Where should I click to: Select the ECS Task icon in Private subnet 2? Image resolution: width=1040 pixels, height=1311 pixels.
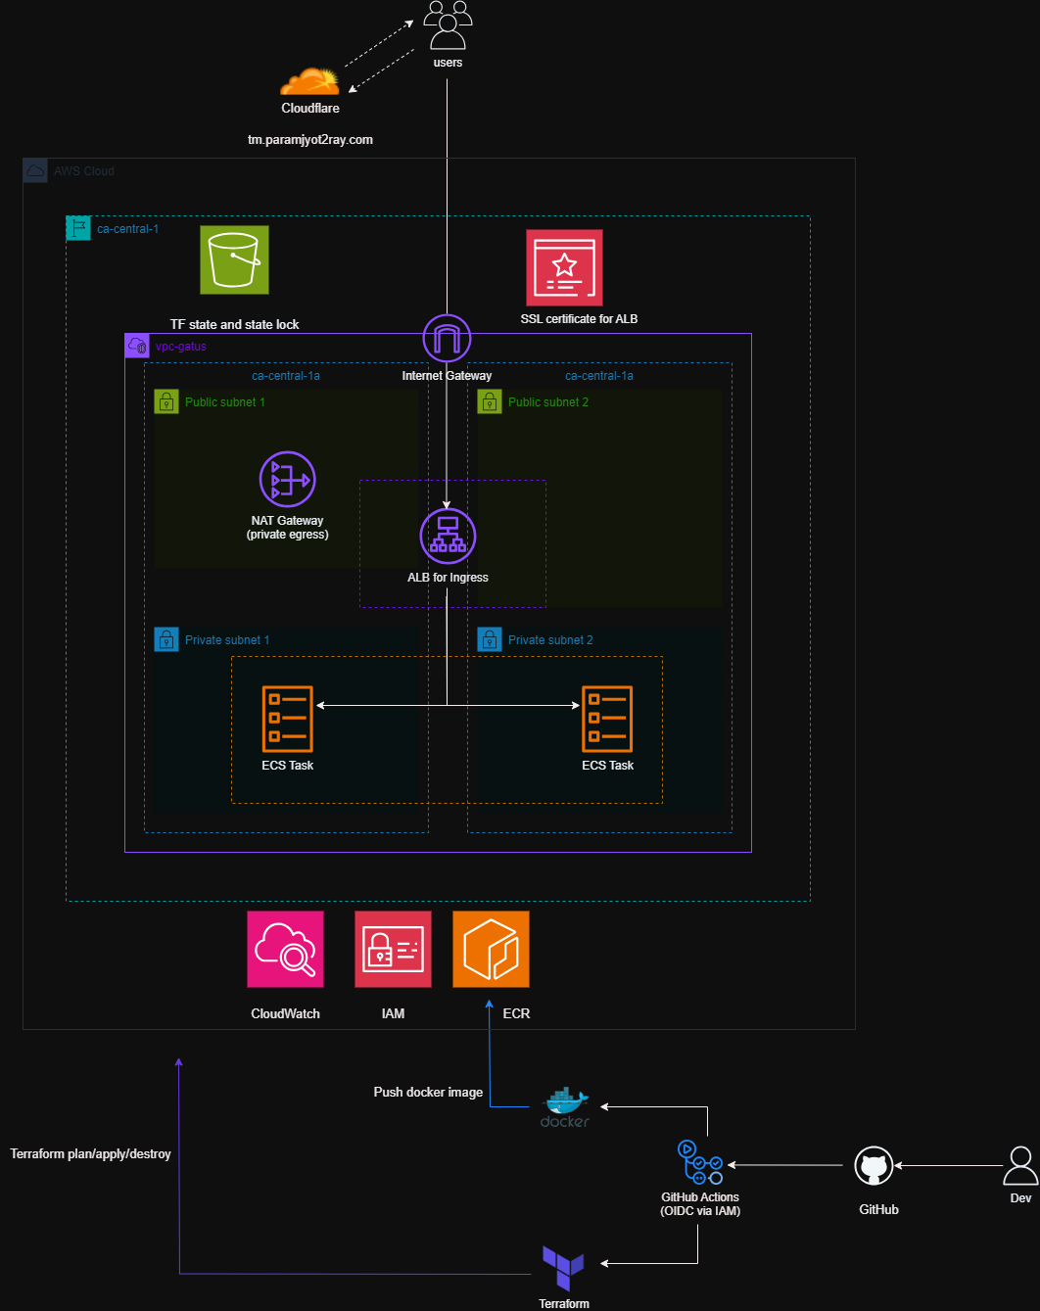tap(607, 719)
